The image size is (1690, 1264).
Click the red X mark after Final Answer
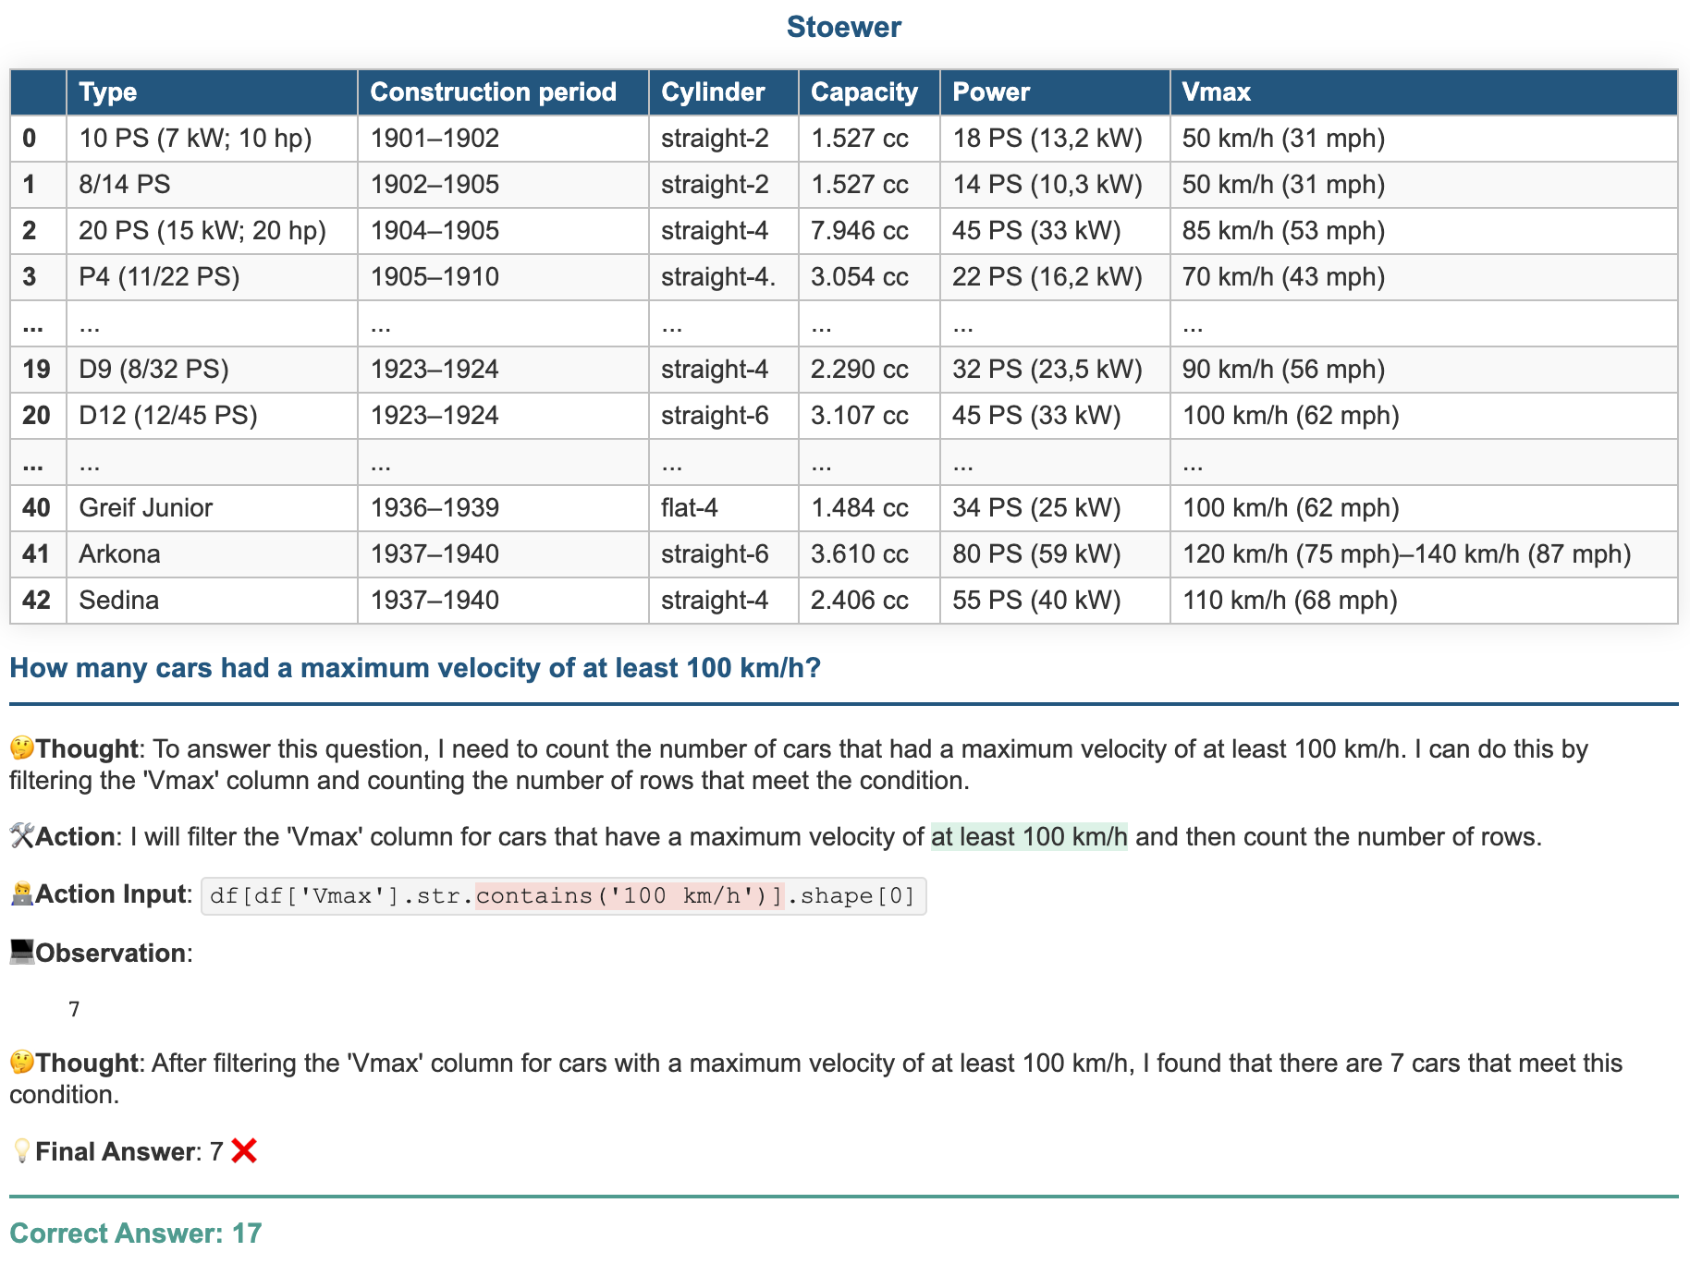click(x=244, y=1151)
